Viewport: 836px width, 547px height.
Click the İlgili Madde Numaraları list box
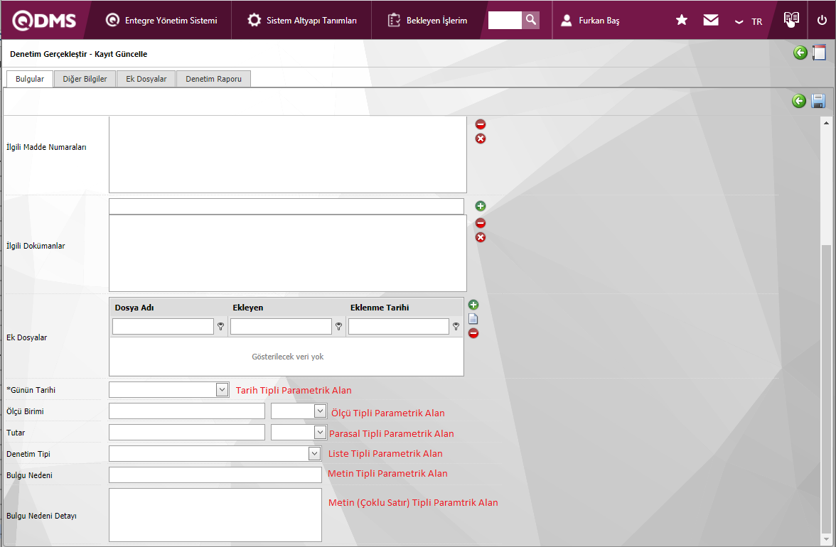tap(288, 154)
